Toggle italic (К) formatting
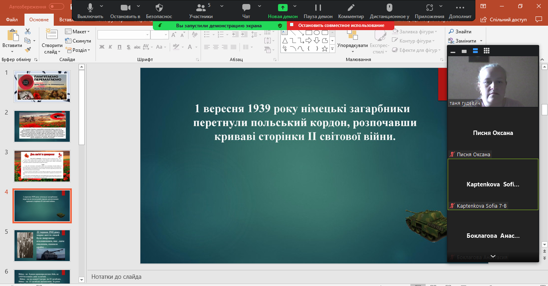This screenshot has width=548, height=286. click(111, 47)
